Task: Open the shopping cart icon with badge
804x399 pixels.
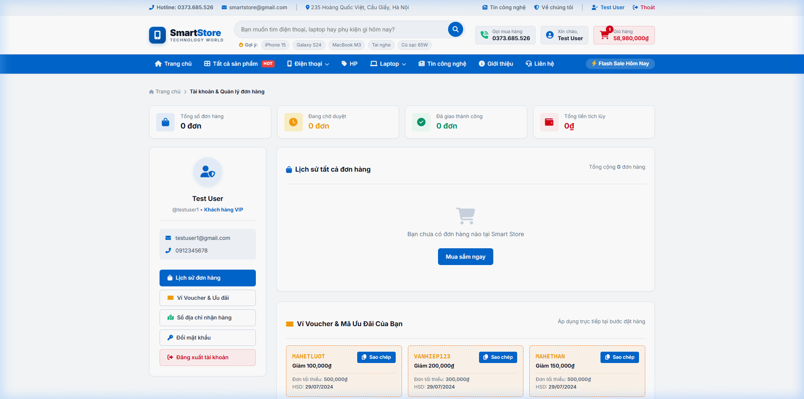Action: point(605,34)
